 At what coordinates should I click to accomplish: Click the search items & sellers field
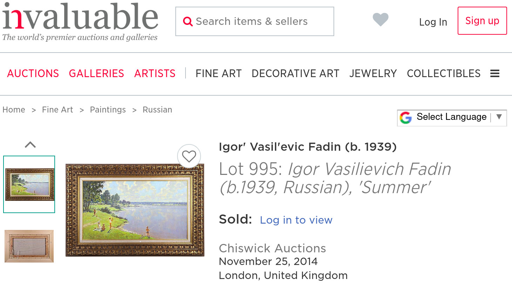[x=260, y=22]
